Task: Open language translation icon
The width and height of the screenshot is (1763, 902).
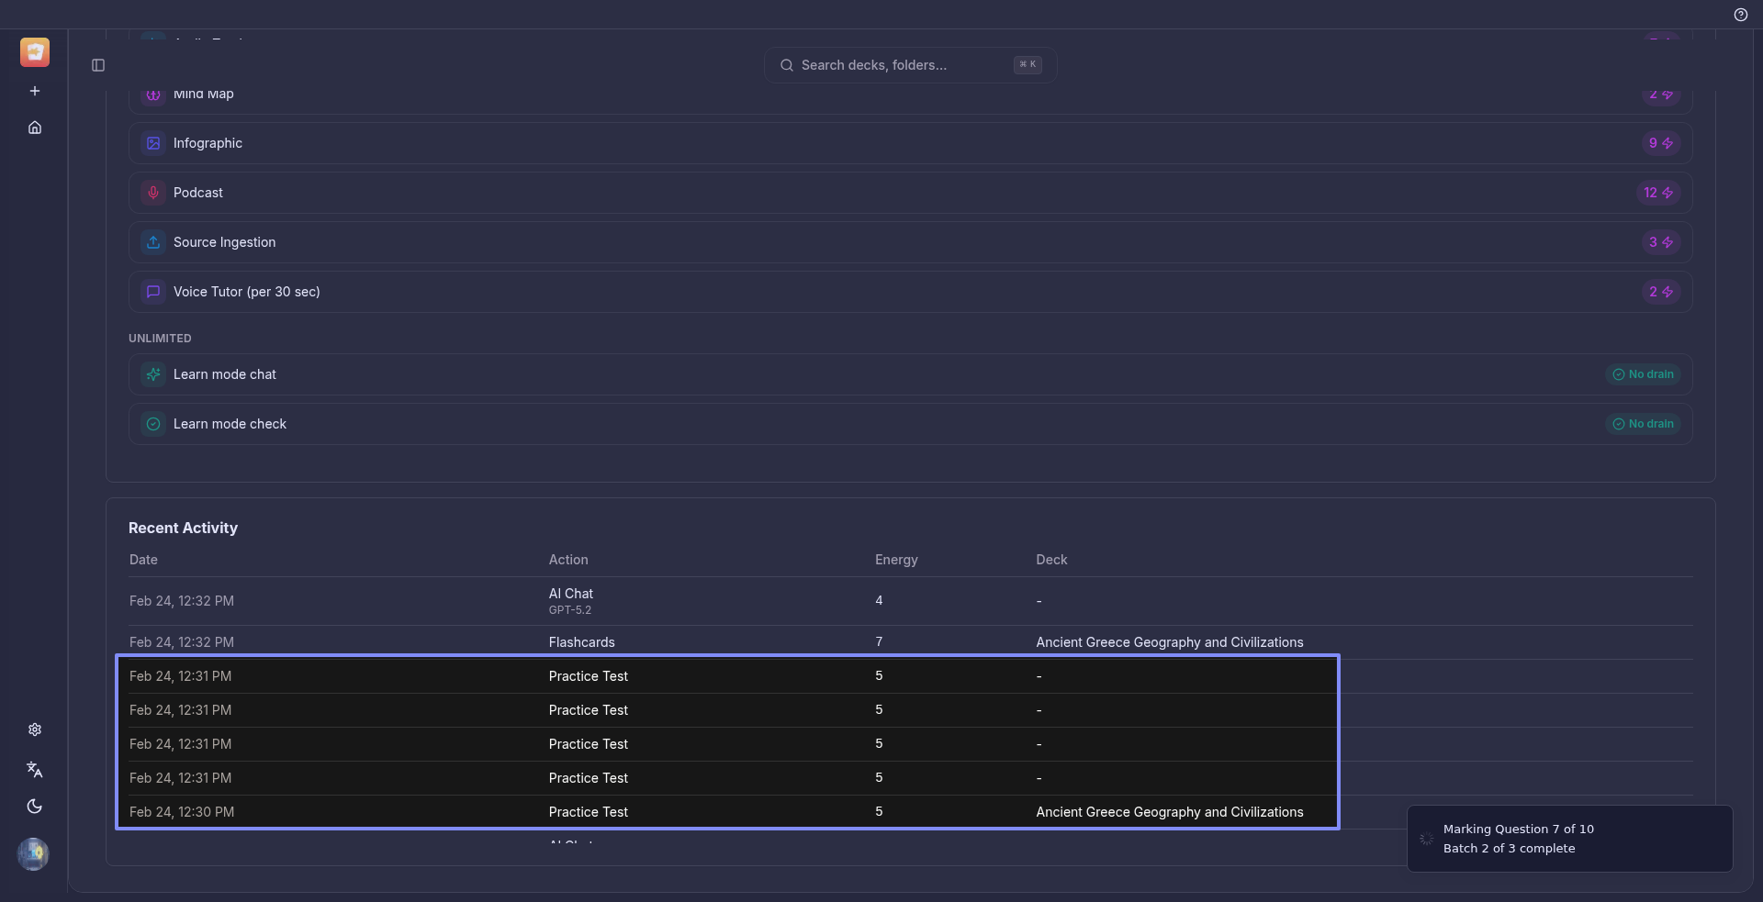Action: pyautogui.click(x=35, y=769)
